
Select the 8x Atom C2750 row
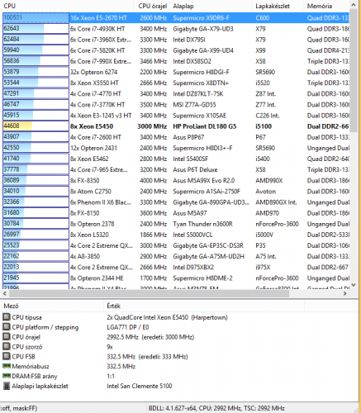click(x=176, y=192)
